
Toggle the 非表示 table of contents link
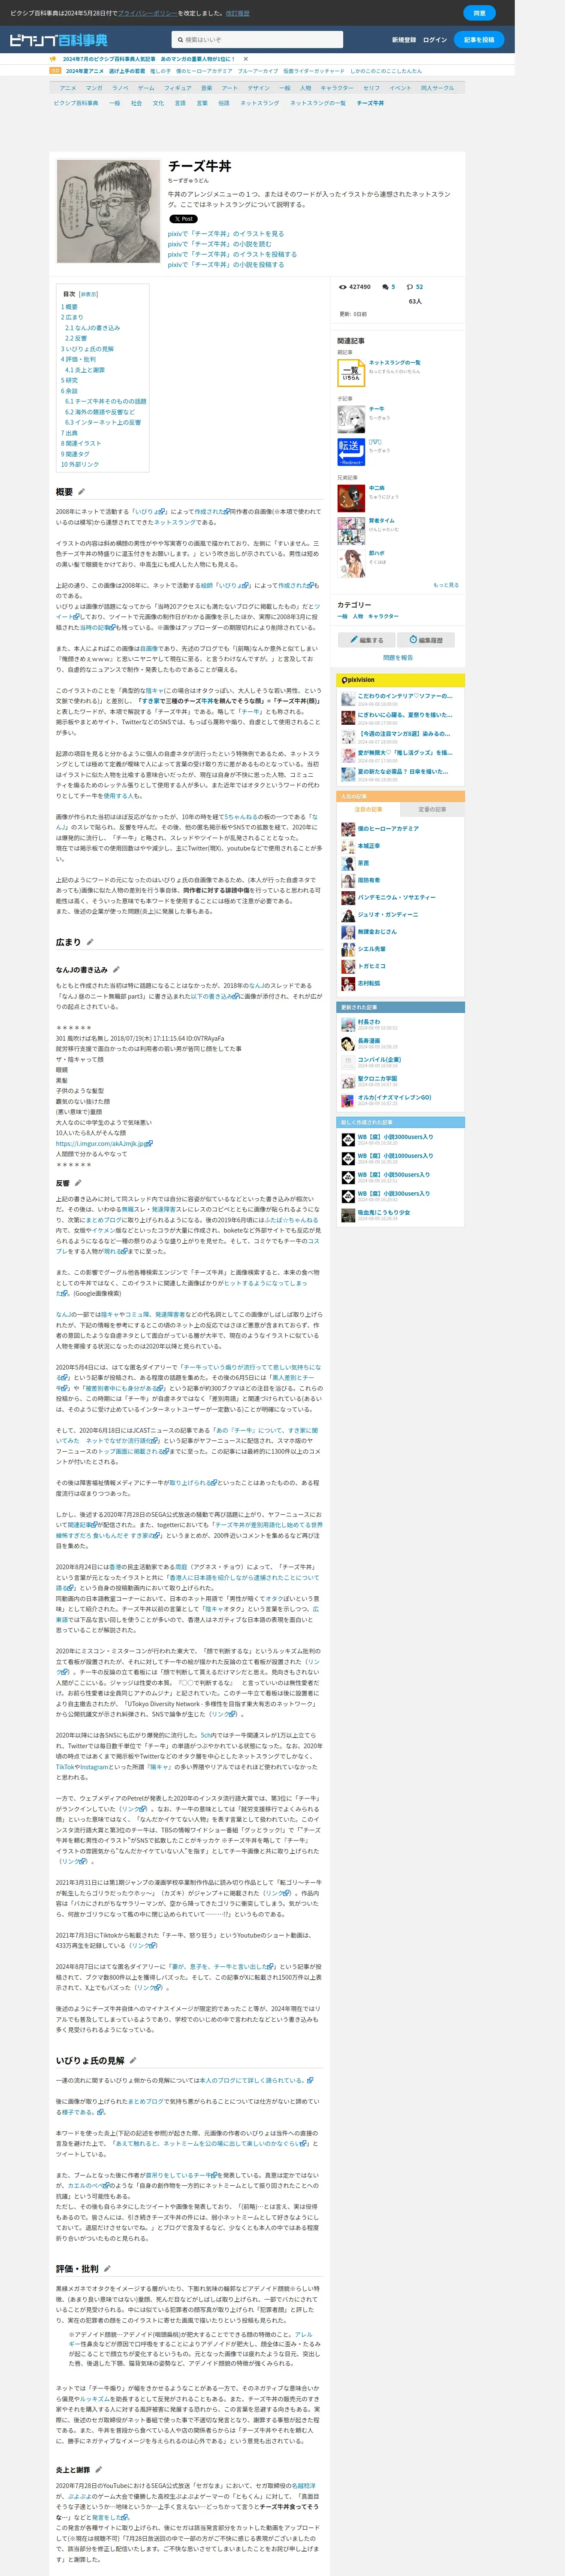(89, 295)
